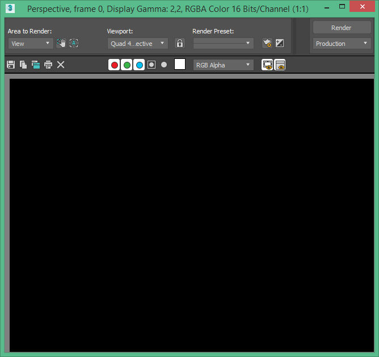Viewport: 379px width, 357px height.
Task: Click the Auto Region Selected icon
Action: click(74, 43)
